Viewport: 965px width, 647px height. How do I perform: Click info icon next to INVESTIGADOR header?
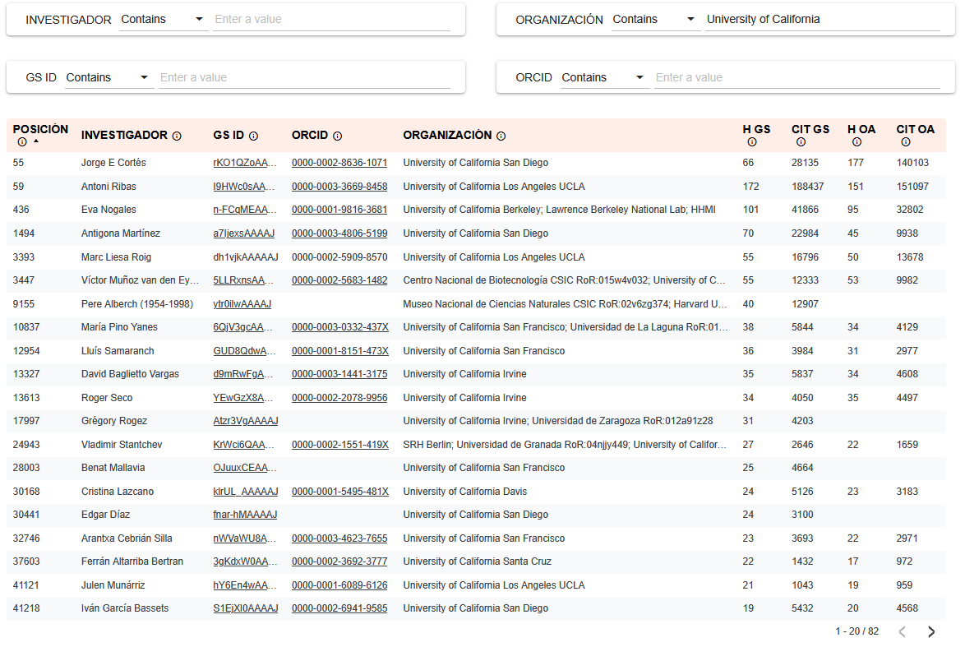coord(177,136)
